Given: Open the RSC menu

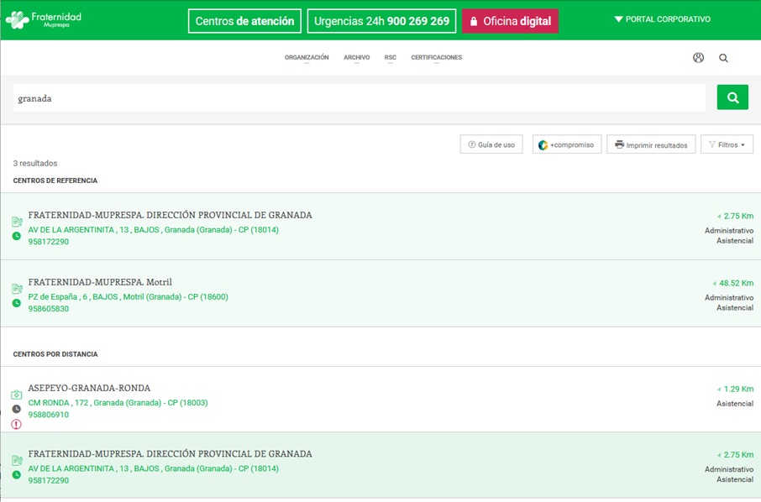Looking at the screenshot, I should pyautogui.click(x=391, y=57).
